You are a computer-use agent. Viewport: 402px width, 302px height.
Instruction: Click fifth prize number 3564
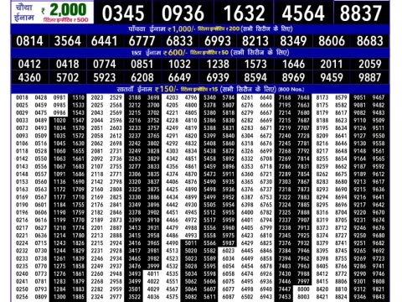[68, 41]
